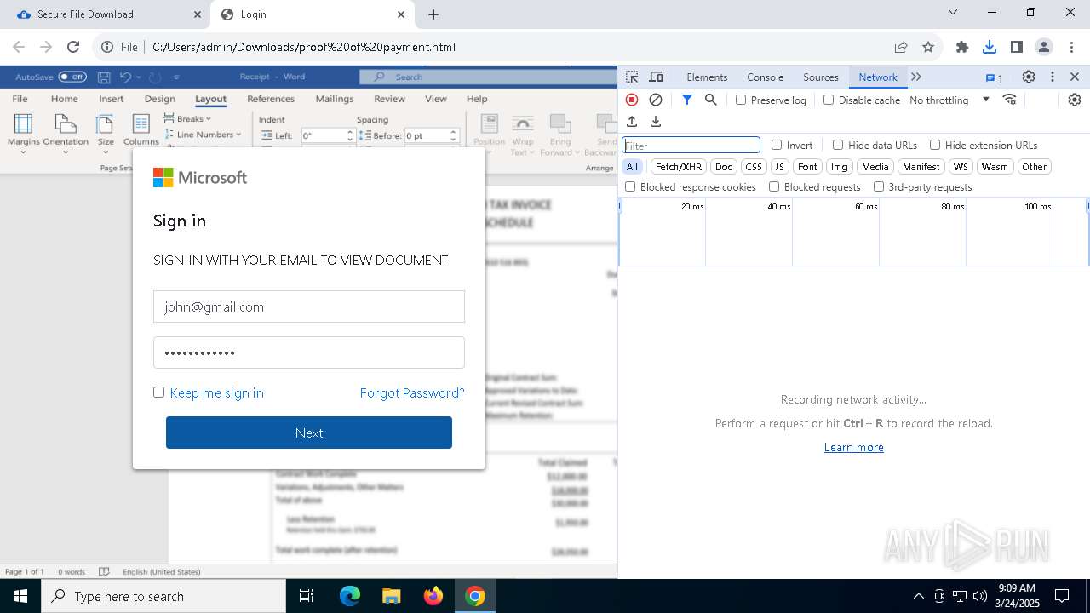This screenshot has height=613, width=1090.
Task: Open Network settings gear icon
Action: pos(1075,100)
